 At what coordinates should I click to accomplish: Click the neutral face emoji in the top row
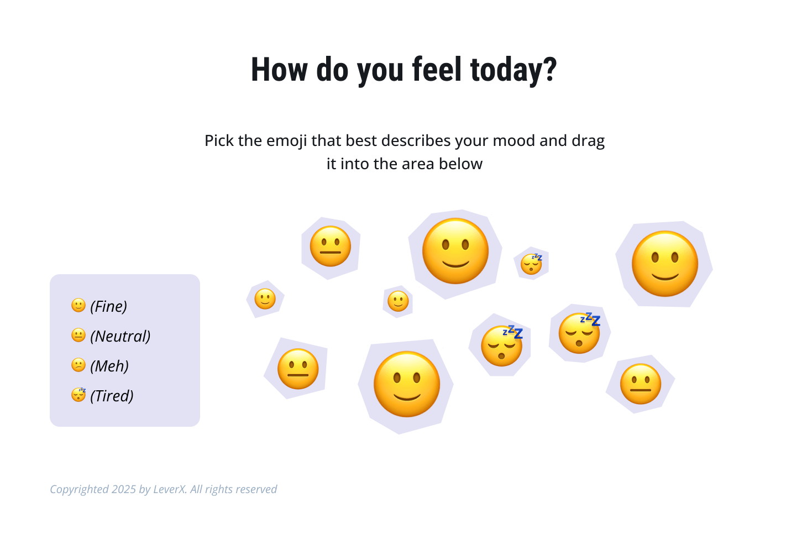click(331, 247)
